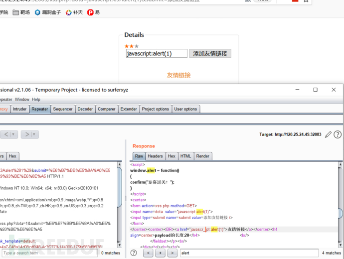Click the confirm("恭喜过关！") line
Screen dimensions: 344x259
click(x=152, y=182)
